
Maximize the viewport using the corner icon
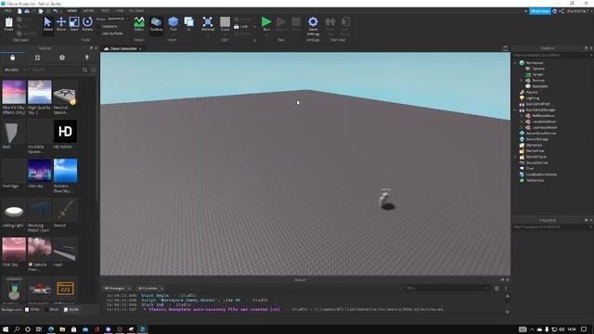(505, 48)
